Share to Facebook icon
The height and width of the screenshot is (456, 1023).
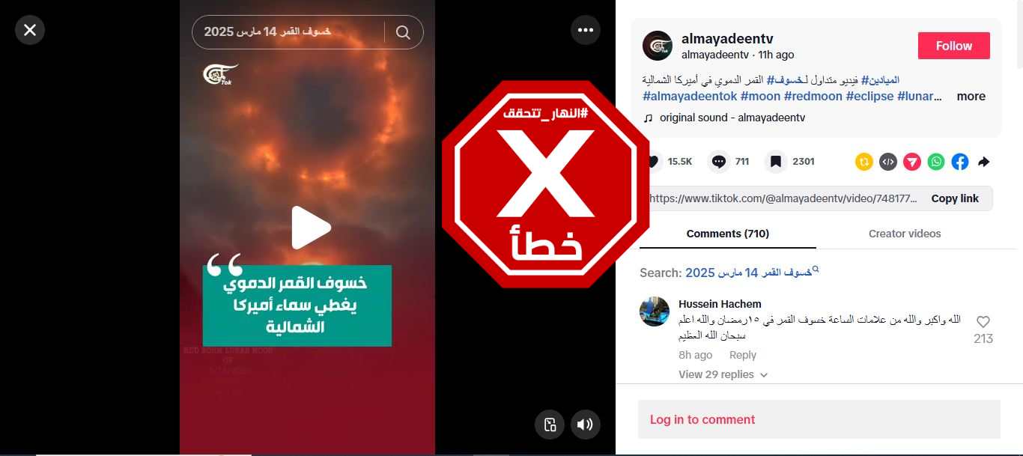(x=960, y=162)
